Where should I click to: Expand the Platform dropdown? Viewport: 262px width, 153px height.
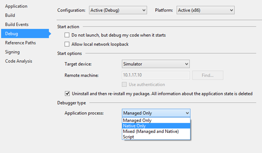(x=205, y=10)
